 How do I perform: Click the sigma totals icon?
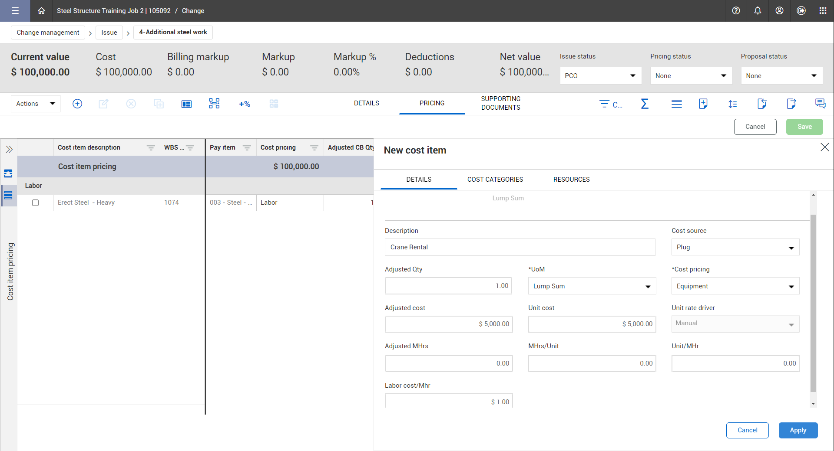tap(645, 104)
